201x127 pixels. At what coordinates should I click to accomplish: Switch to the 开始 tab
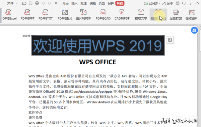coord(65,3)
